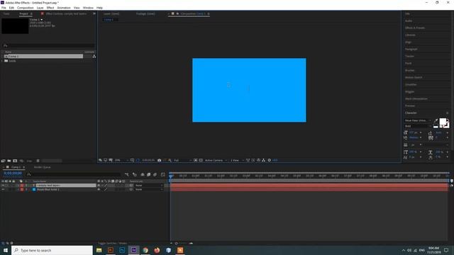Expand the Audio panel
The image size is (454, 255).
click(409, 21)
